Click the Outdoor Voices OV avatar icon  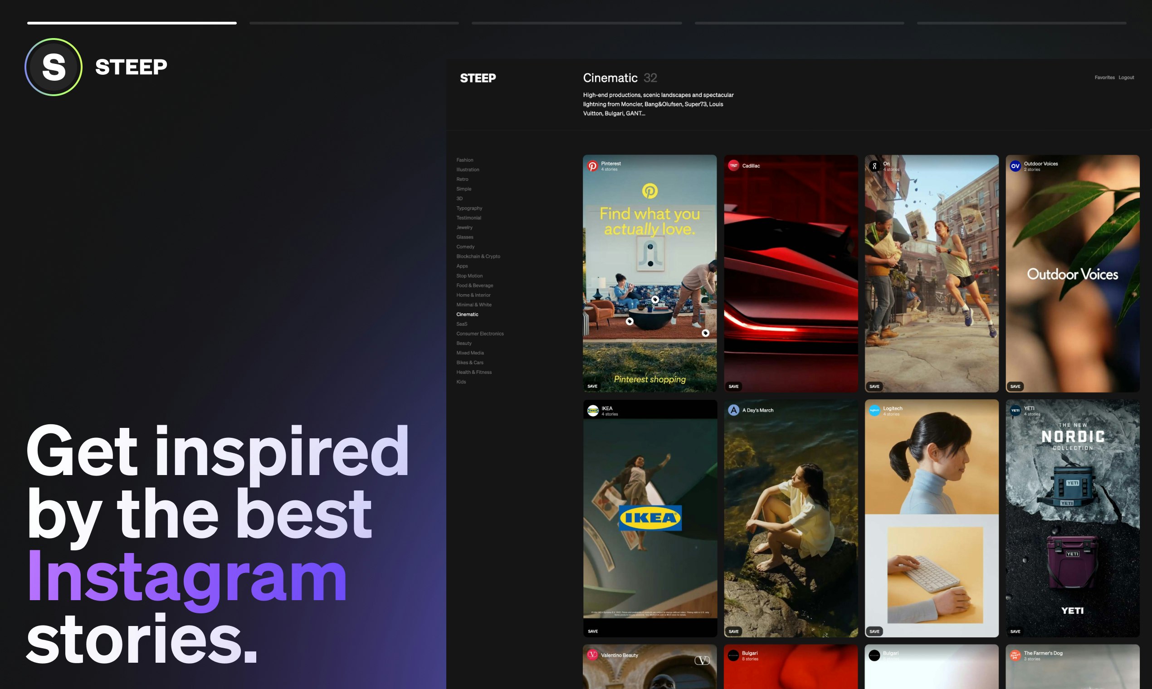[1015, 166]
